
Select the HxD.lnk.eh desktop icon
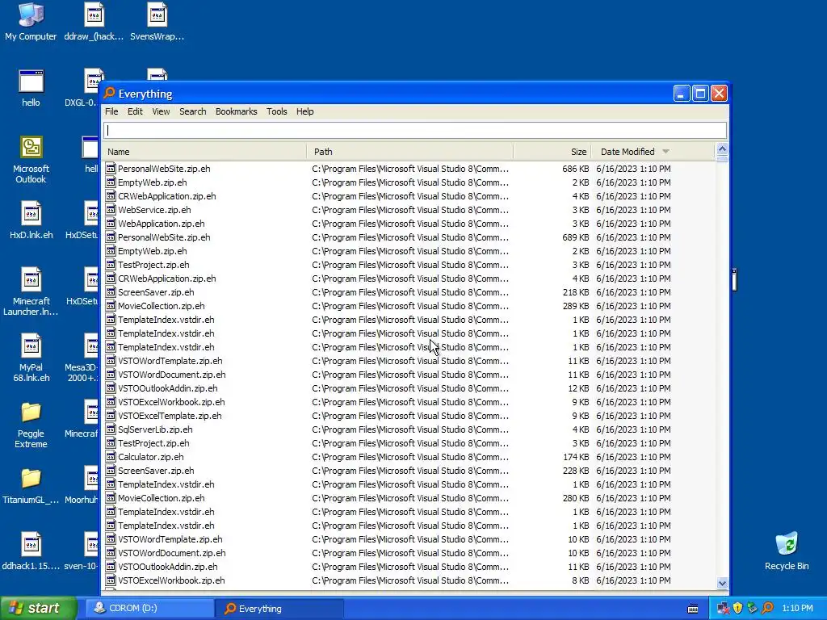pyautogui.click(x=31, y=221)
